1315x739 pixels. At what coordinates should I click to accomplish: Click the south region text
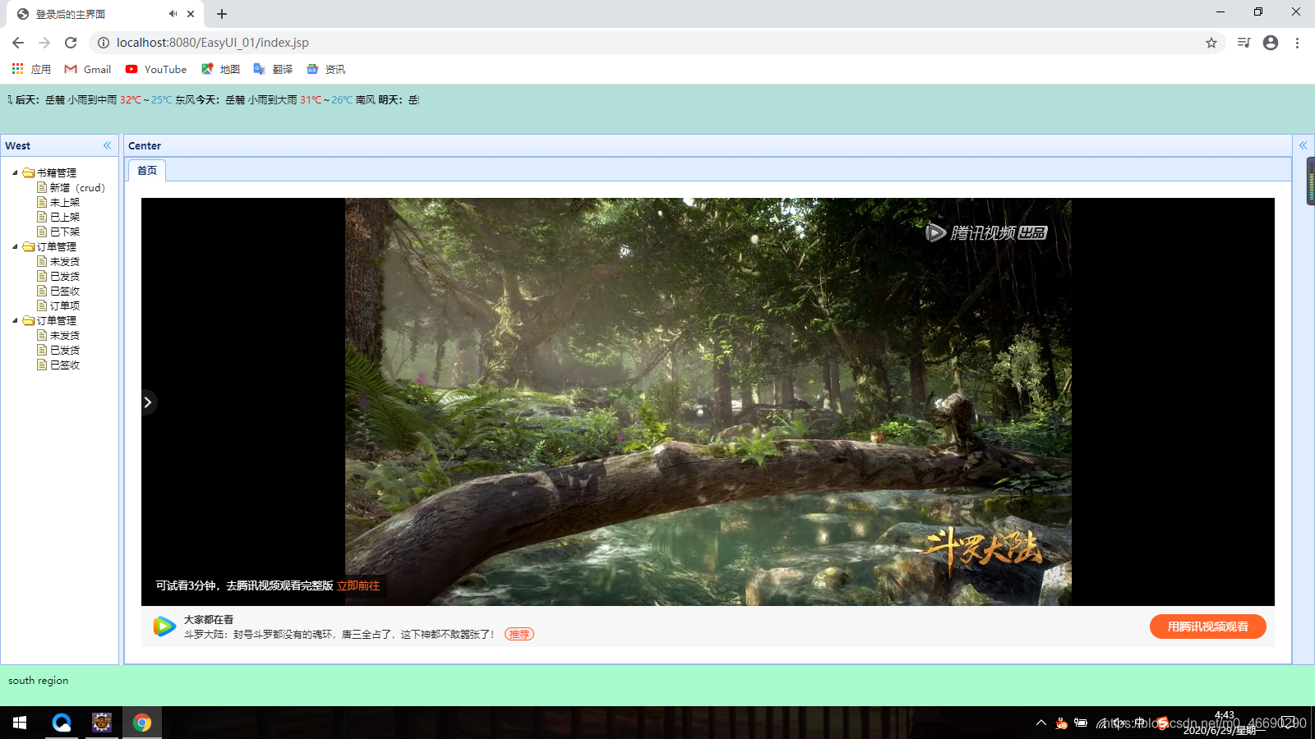pos(39,680)
